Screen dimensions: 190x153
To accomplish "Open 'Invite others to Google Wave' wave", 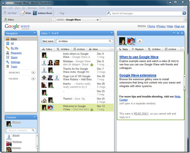I will tap(77, 55).
